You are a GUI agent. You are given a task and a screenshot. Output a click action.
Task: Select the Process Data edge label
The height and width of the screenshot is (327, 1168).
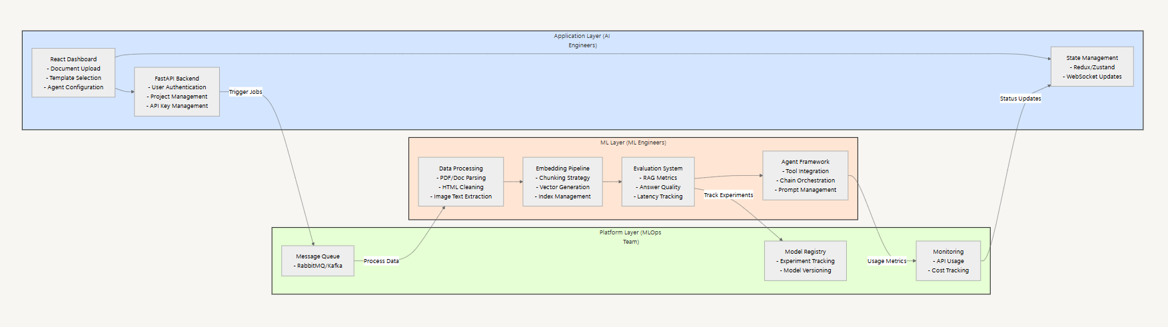click(x=381, y=261)
